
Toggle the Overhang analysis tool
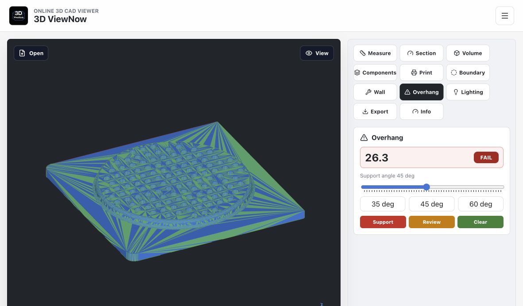[x=422, y=92]
